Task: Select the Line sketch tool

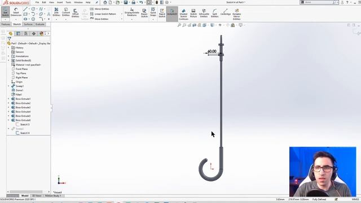Action: [x=25, y=9]
